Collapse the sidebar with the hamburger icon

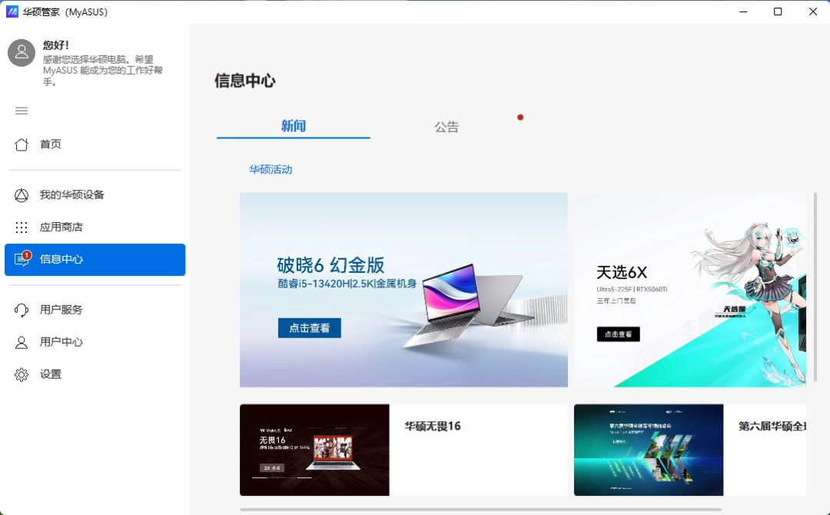[21, 111]
